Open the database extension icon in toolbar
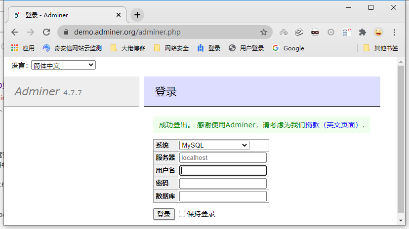Image resolution: width=409 pixels, height=229 pixels. coord(346,32)
